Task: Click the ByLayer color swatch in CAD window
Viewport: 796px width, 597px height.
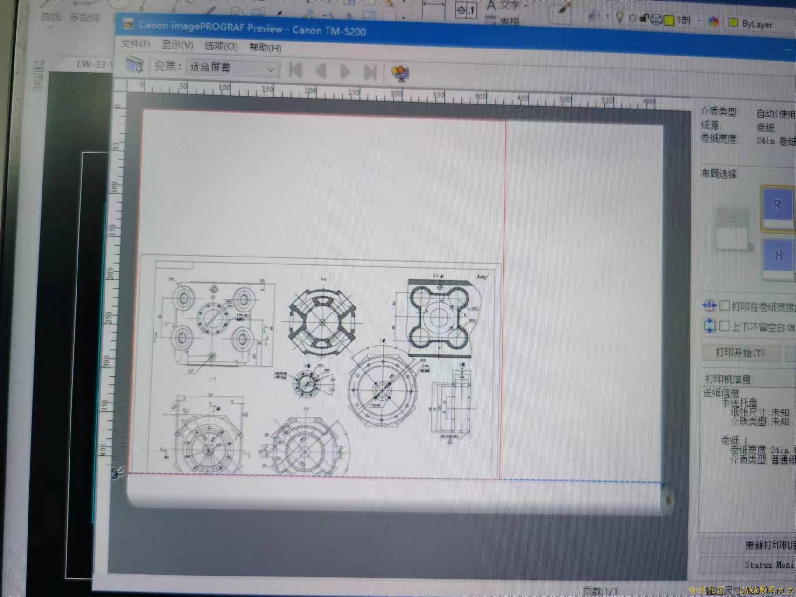Action: point(733,23)
